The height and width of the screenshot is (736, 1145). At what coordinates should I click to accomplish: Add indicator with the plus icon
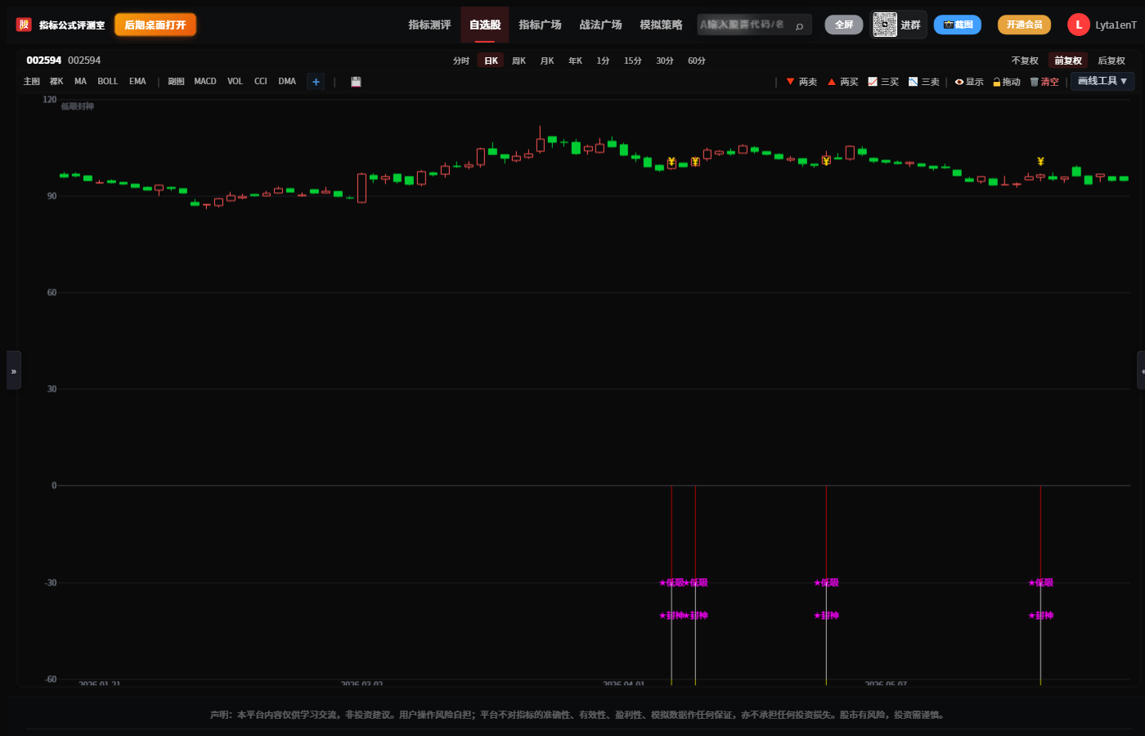(316, 82)
